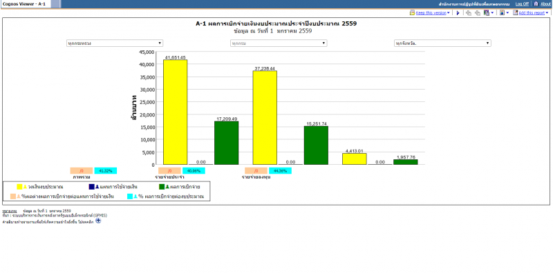Select the Cognos Viewer - A-1 tab

click(x=25, y=4)
